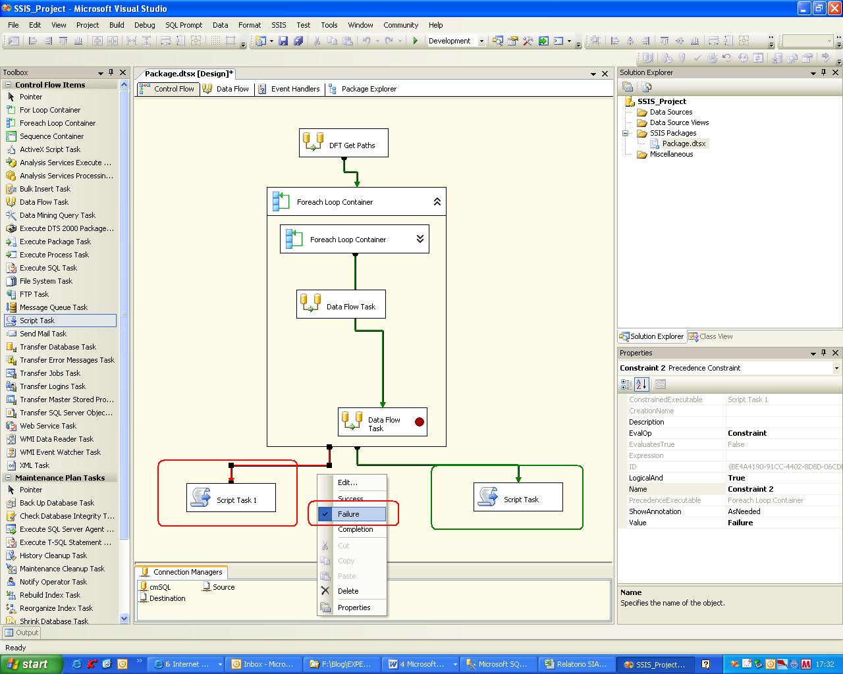
Task: Open the Relatorio SIA taskbar button
Action: tap(577, 664)
